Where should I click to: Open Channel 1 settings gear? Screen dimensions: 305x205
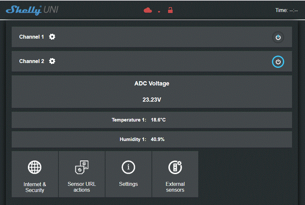[52, 37]
